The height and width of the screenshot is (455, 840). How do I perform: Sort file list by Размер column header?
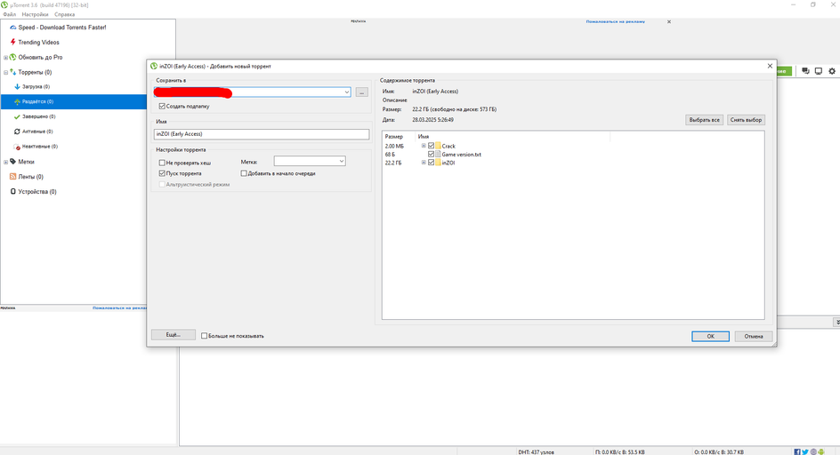click(393, 137)
